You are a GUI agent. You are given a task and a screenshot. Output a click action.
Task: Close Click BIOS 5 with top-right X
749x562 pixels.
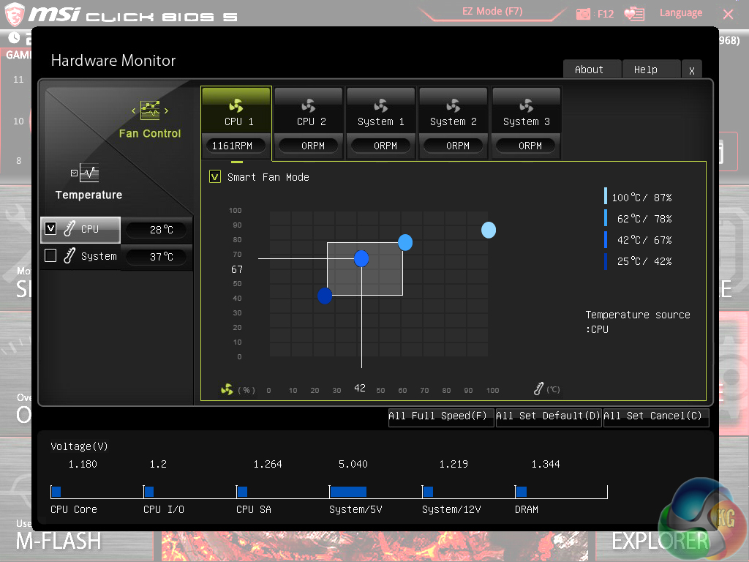coord(728,15)
